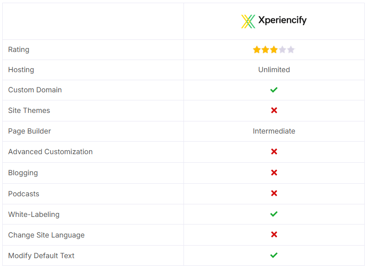Click the fifth grey rating star
This screenshot has height=268, width=367.
coord(291,50)
